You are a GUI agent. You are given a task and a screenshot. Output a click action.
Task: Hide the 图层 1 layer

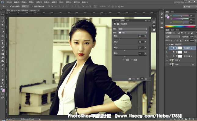(x=167, y=60)
